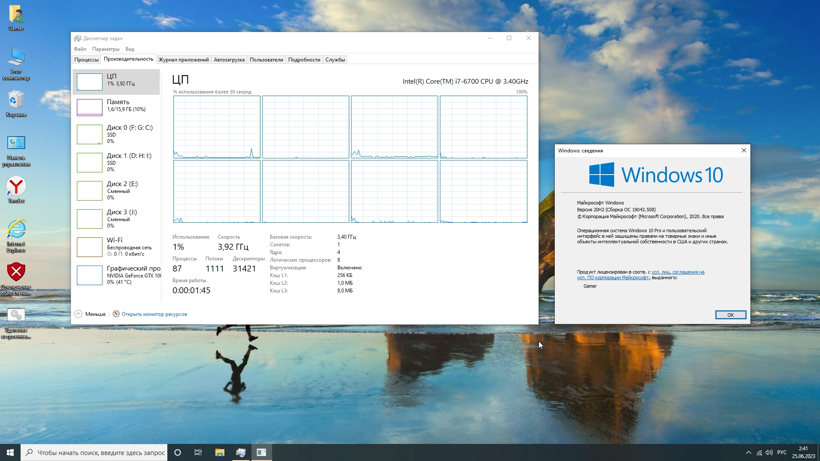Open the Cortana circle icon

click(x=178, y=452)
